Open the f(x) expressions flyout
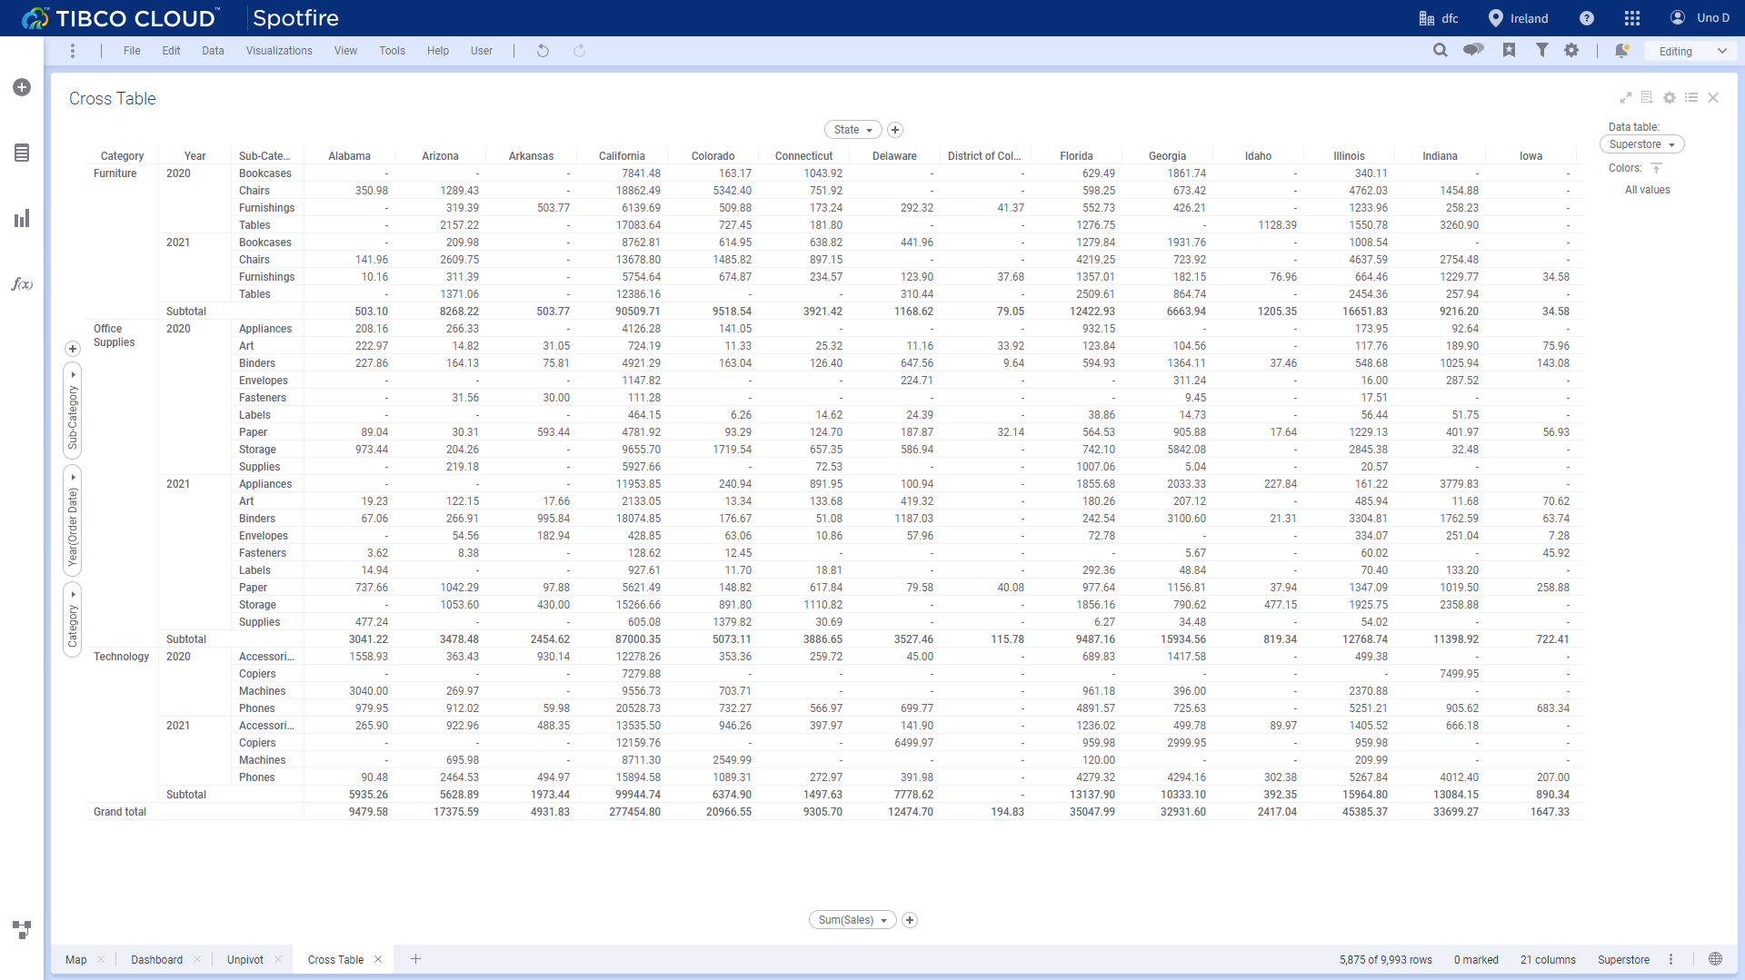This screenshot has height=980, width=1745. [x=22, y=284]
